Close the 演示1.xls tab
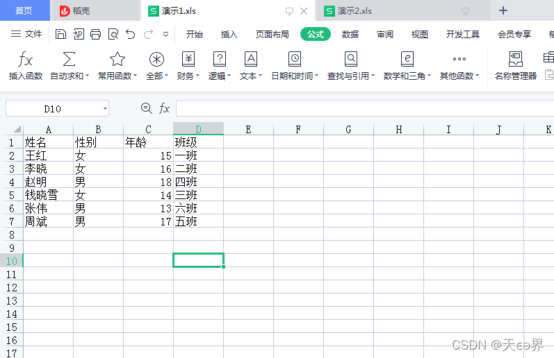554x358 pixels. click(x=304, y=11)
